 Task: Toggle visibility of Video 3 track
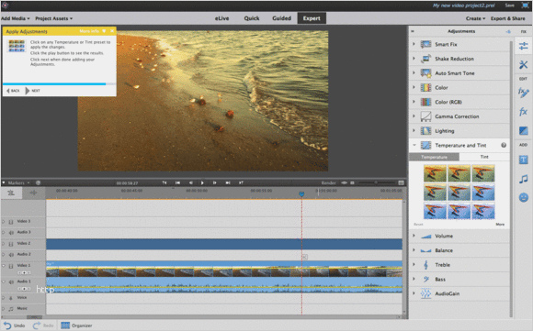tap(11, 222)
